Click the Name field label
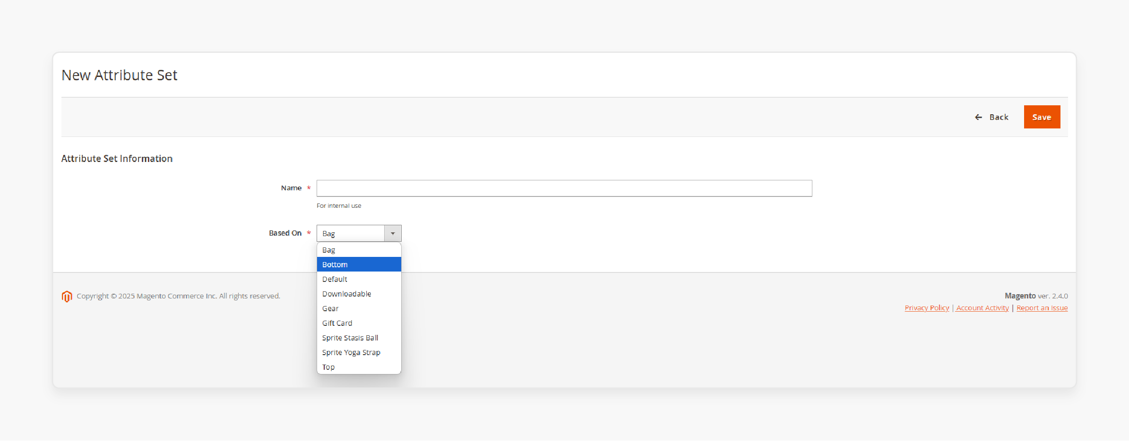Viewport: 1129px width, 442px height. (x=291, y=188)
